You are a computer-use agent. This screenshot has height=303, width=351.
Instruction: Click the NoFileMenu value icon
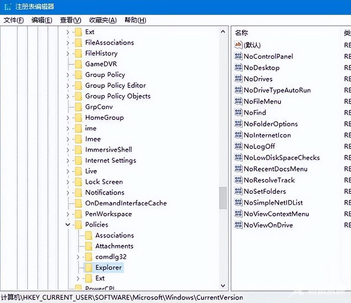[238, 101]
